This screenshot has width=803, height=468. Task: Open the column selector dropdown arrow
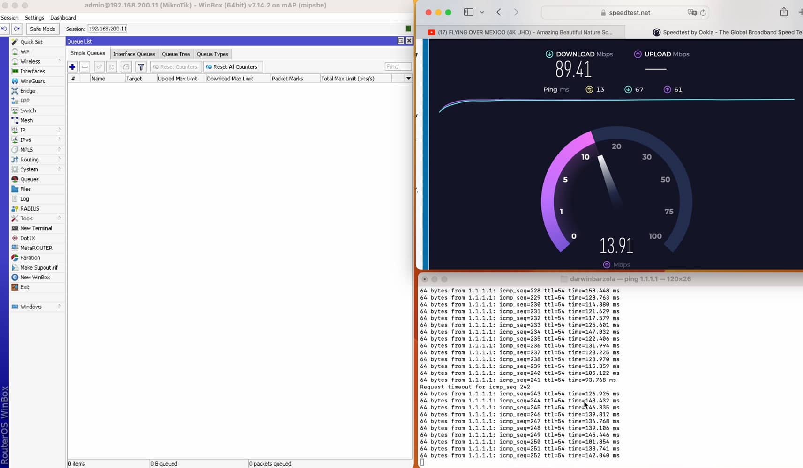(x=408, y=79)
